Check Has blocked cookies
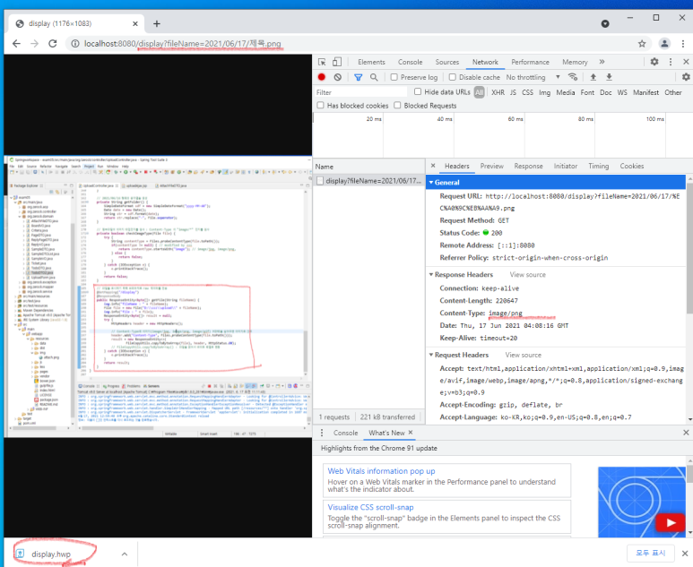The image size is (693, 567). (320, 105)
